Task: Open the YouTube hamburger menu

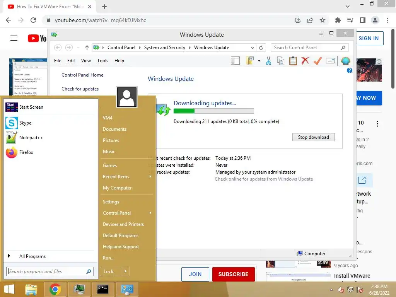Action: 14,38
